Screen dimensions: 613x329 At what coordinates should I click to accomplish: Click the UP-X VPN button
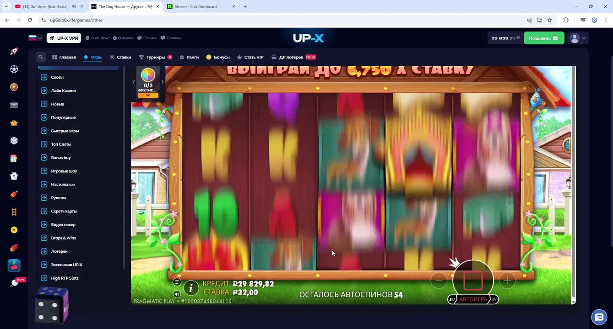tap(64, 38)
